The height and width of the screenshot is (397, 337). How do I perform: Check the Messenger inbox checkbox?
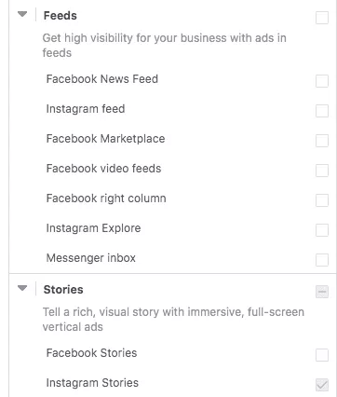tap(322, 260)
